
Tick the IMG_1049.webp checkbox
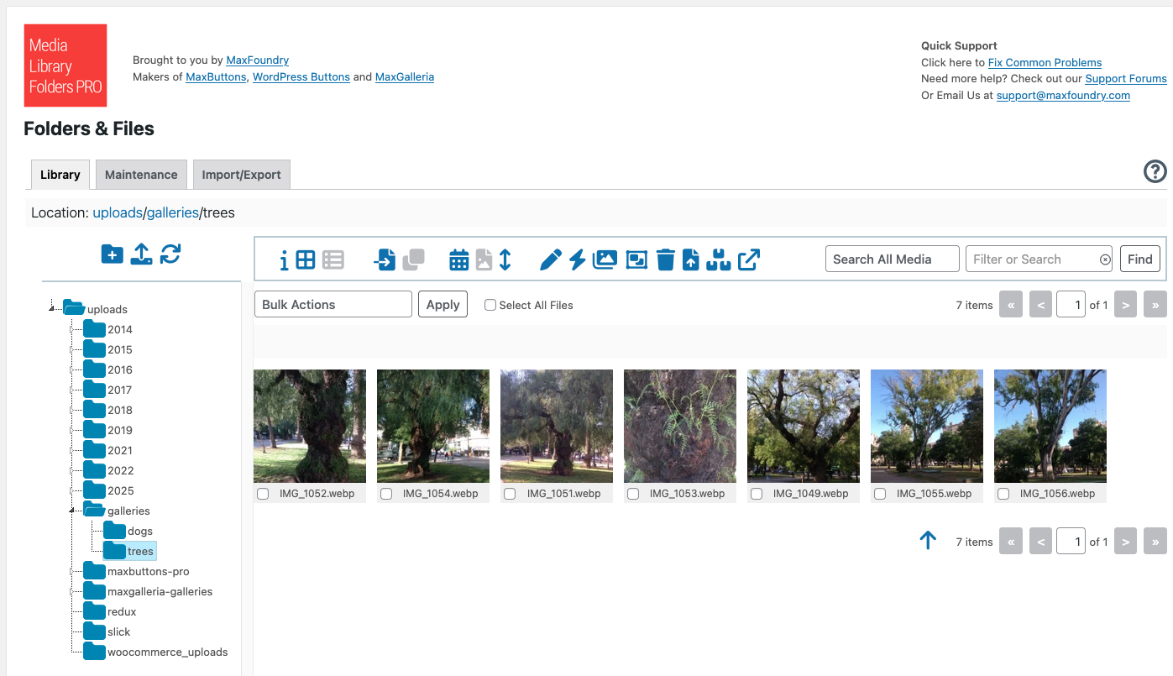(x=757, y=494)
